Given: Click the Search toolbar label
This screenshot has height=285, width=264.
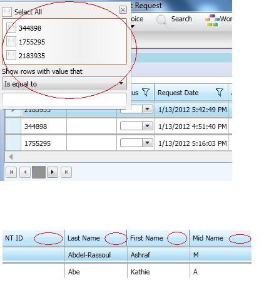Looking at the screenshot, I should tap(181, 19).
